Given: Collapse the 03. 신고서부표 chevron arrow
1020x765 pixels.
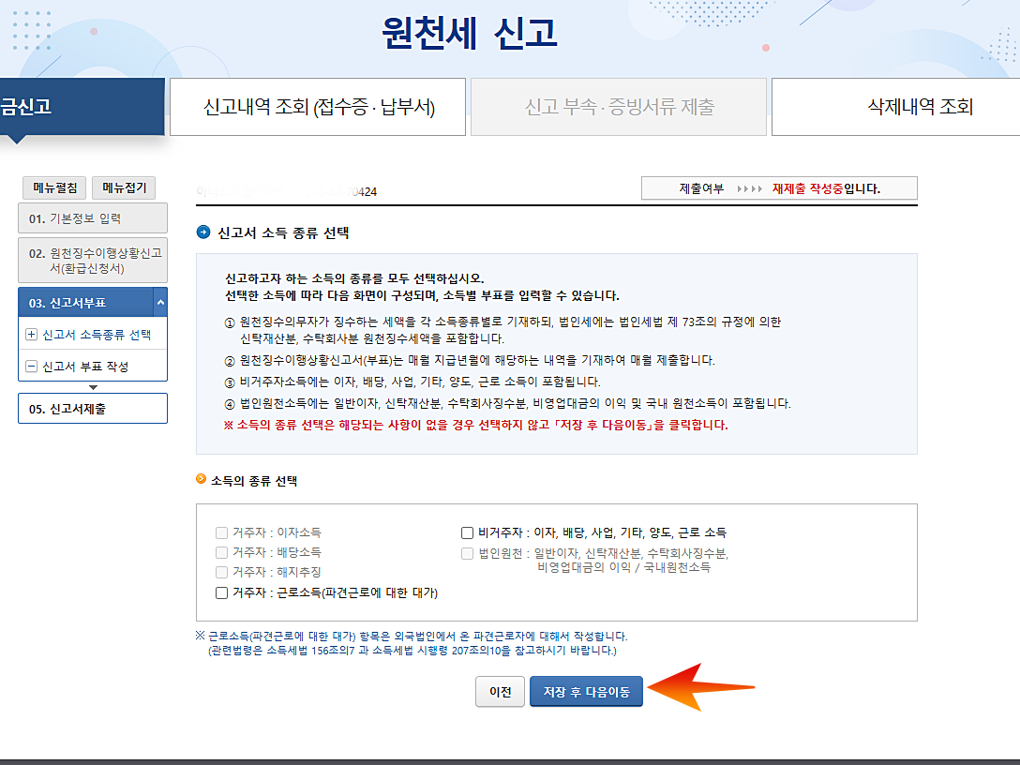Looking at the screenshot, I should 160,303.
